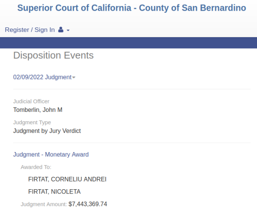Click the judgment amount $7,443,369.74
Screen dimensions: 257x211
tap(88, 204)
